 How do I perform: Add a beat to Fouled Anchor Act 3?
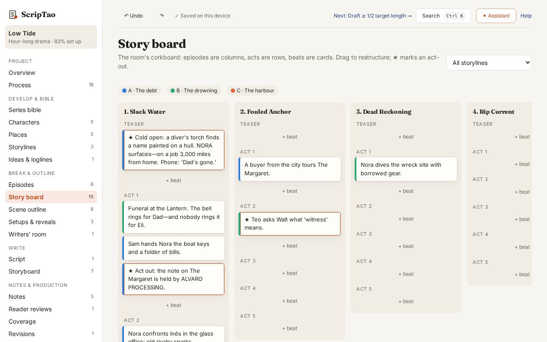(290, 273)
